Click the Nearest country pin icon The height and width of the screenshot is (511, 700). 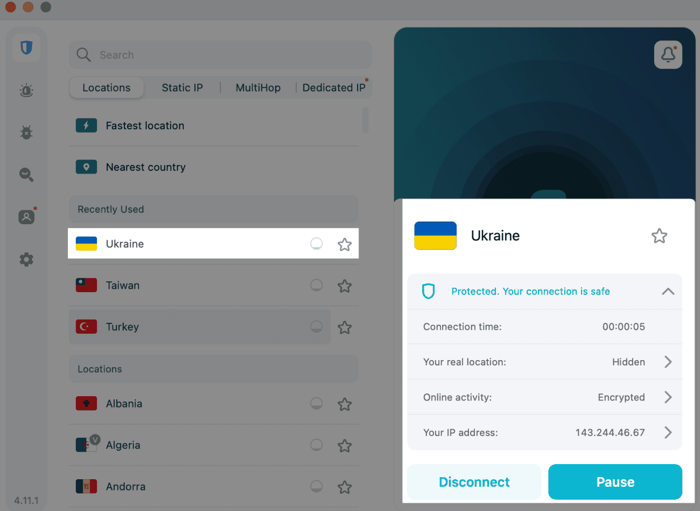(x=86, y=167)
